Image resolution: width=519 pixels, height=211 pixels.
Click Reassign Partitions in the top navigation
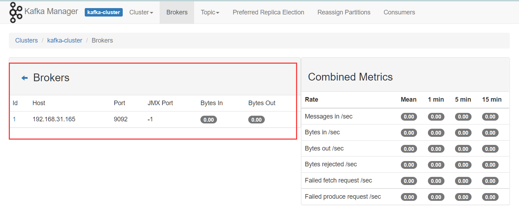click(x=344, y=12)
